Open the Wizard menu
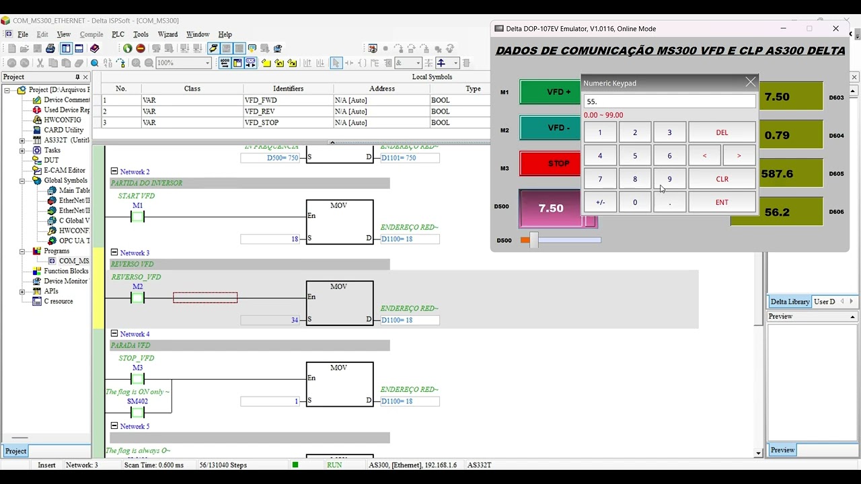The width and height of the screenshot is (861, 484). (x=167, y=34)
